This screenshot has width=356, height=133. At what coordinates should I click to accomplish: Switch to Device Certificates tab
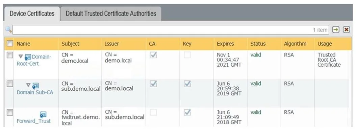pyautogui.click(x=32, y=14)
